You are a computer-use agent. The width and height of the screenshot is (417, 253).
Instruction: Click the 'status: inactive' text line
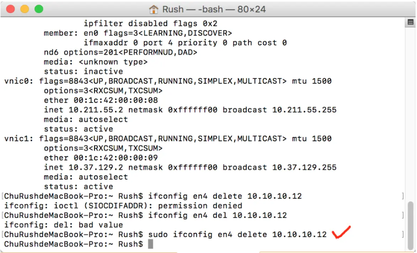[x=83, y=71]
